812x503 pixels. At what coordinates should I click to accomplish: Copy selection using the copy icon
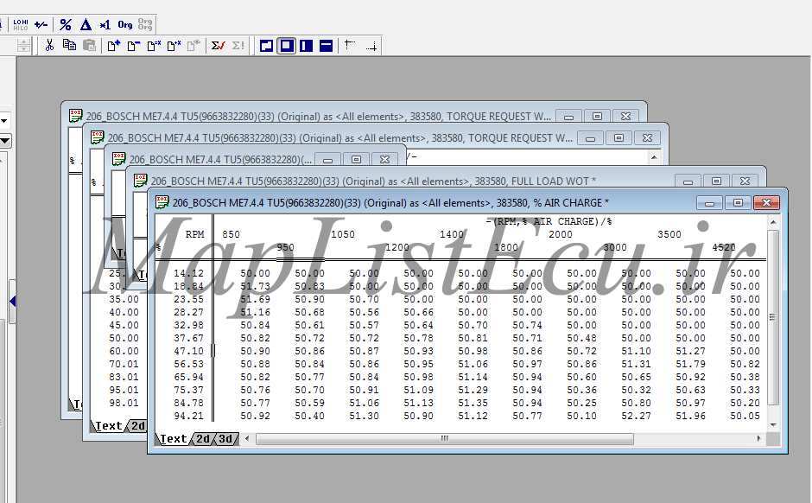click(x=69, y=45)
